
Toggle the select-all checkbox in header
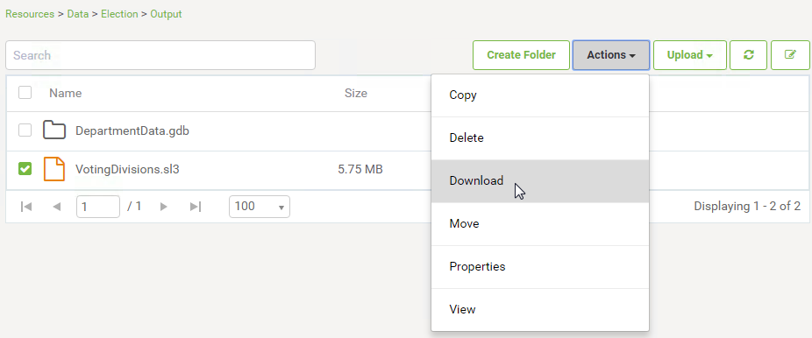coord(25,93)
